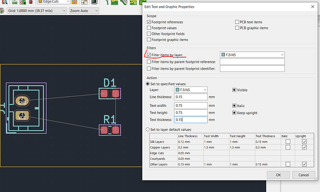Toggle Copper Layers Italic checkbox in table
This screenshot has width=320, height=192.
pos(288,147)
